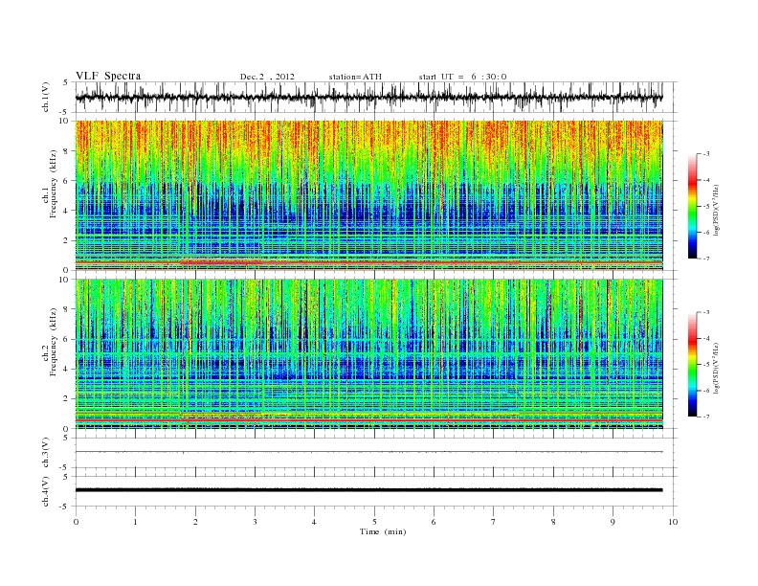The width and height of the screenshot is (758, 586).
Task: Click the "-3" tick on the upper colorbar
Action: (705, 154)
